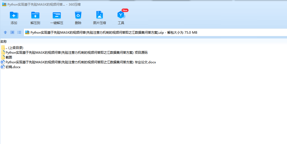Click the Word icon of 毕业论文.docx
The image size is (287, 144).
coord(3,62)
